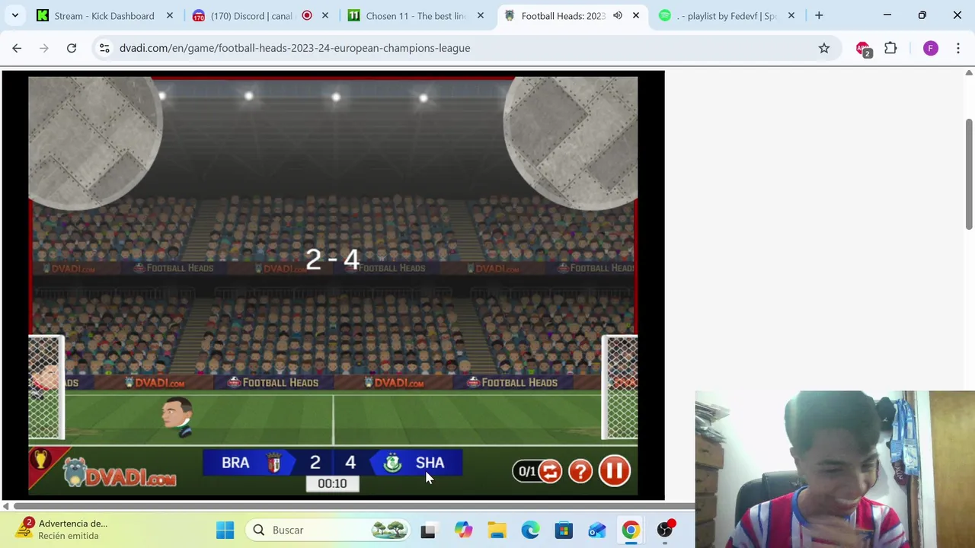Open a new browser tab

[x=819, y=15]
